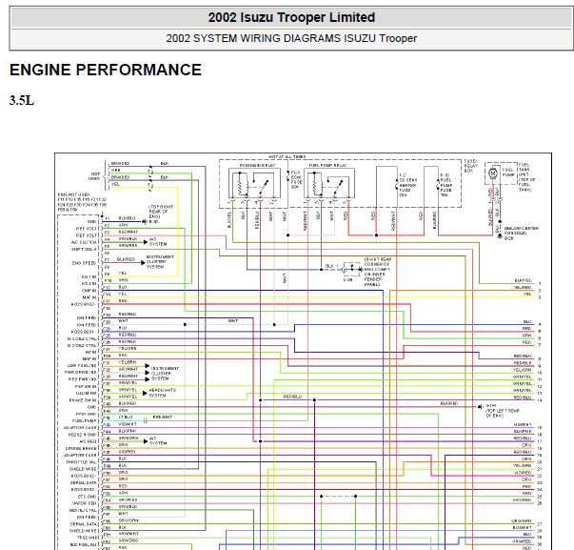Click the "HOT AT ALL TIMES" label
This screenshot has width=574, height=550.
tap(287, 156)
